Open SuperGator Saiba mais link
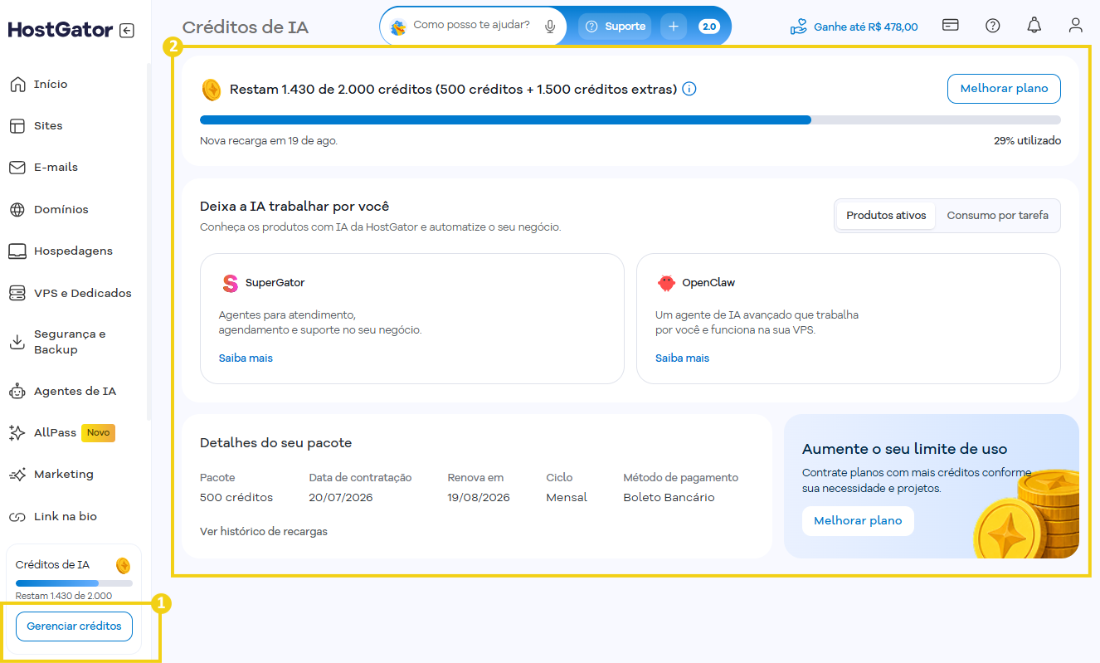 click(246, 358)
